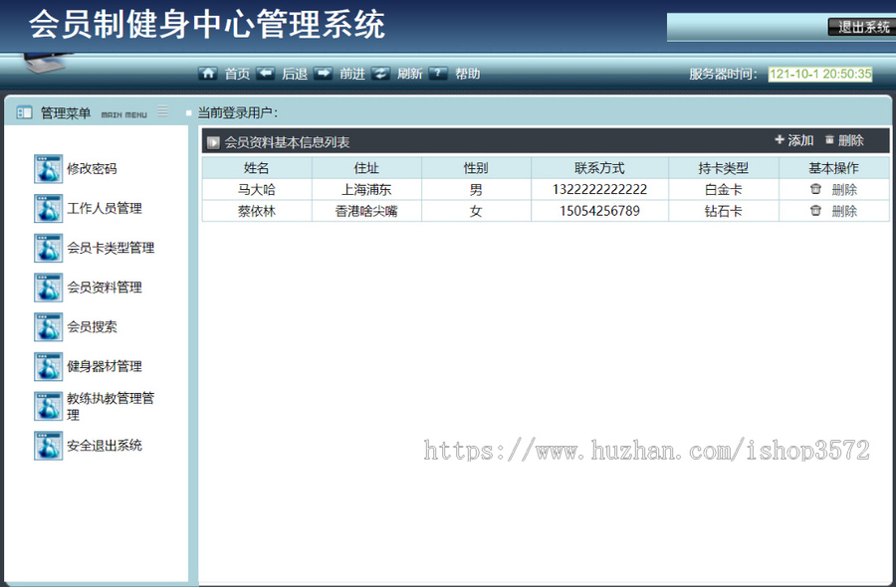Click the plus icon beside 添加
Image resolution: width=896 pixels, height=587 pixels.
pos(780,139)
